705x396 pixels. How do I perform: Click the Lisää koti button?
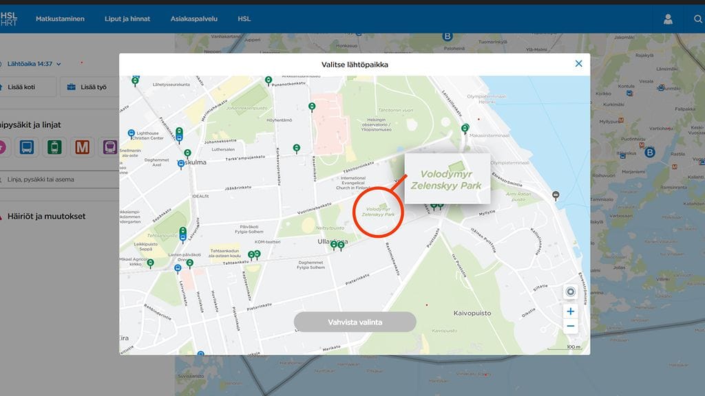pos(21,87)
